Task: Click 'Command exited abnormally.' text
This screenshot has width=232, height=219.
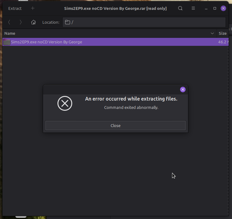Action: [x=131, y=108]
